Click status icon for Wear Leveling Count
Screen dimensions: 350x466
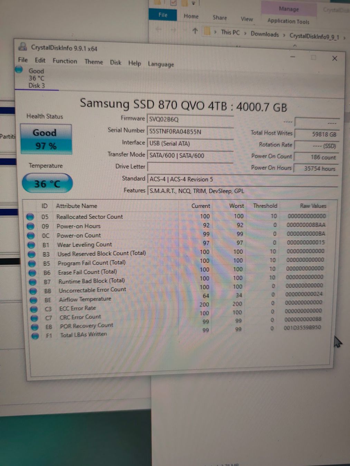[x=31, y=245]
